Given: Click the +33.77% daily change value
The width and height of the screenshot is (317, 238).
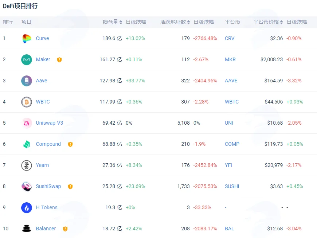Looking at the screenshot, I should pos(135,81).
